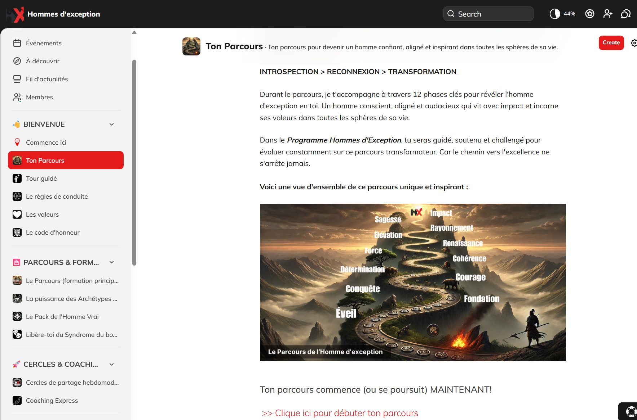Click the Ton Parcours space avatar in header

click(x=191, y=46)
